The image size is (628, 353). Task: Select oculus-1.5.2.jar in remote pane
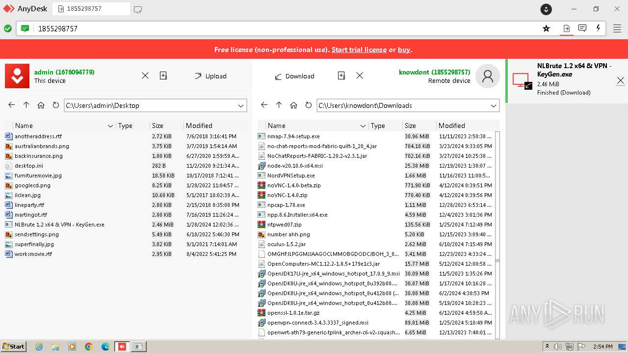(287, 244)
